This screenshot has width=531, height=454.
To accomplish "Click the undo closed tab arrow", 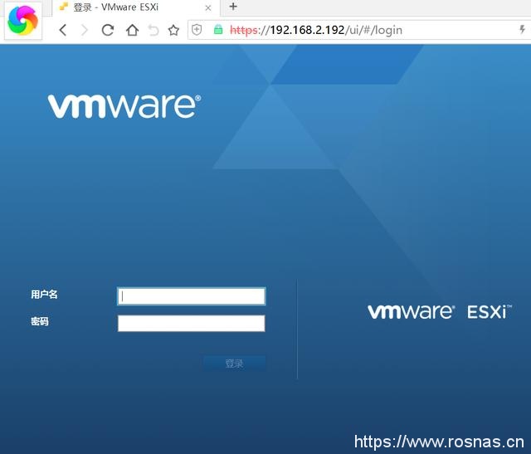I will tap(153, 30).
